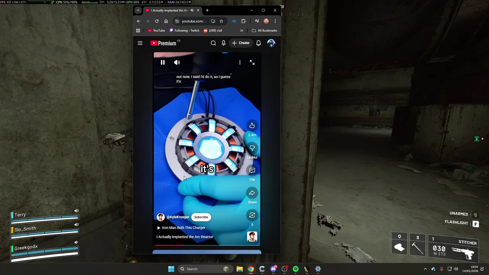Screen dimensions: 489x275
Task: Click the Create button on YouTube
Action: (x=241, y=43)
